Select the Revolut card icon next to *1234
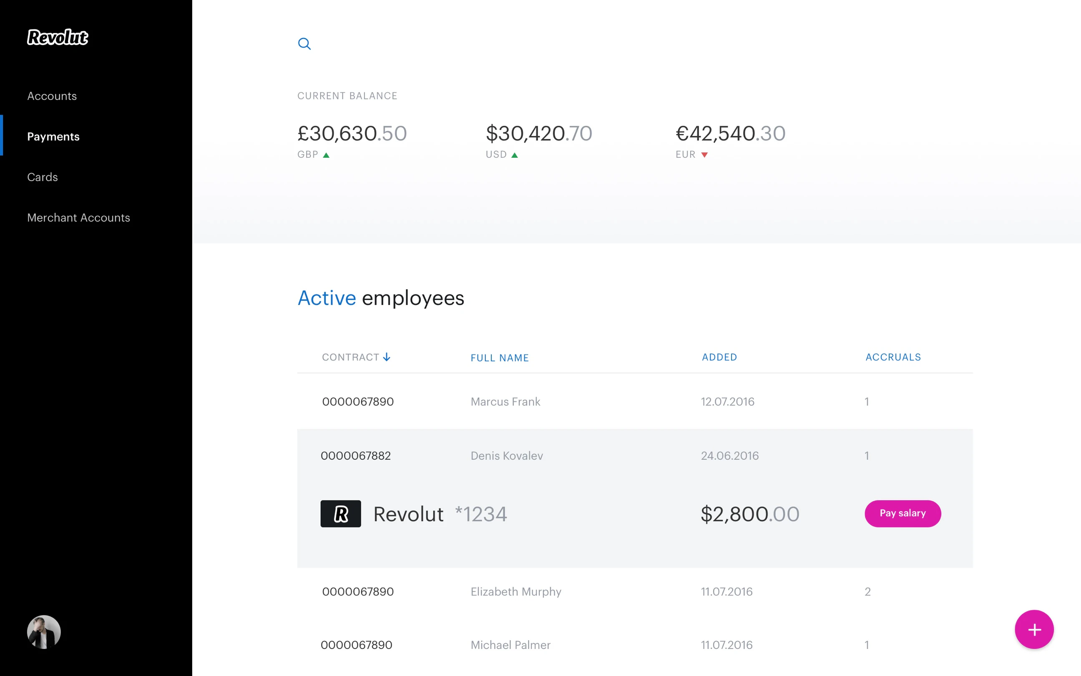1081x676 pixels. [x=340, y=514]
